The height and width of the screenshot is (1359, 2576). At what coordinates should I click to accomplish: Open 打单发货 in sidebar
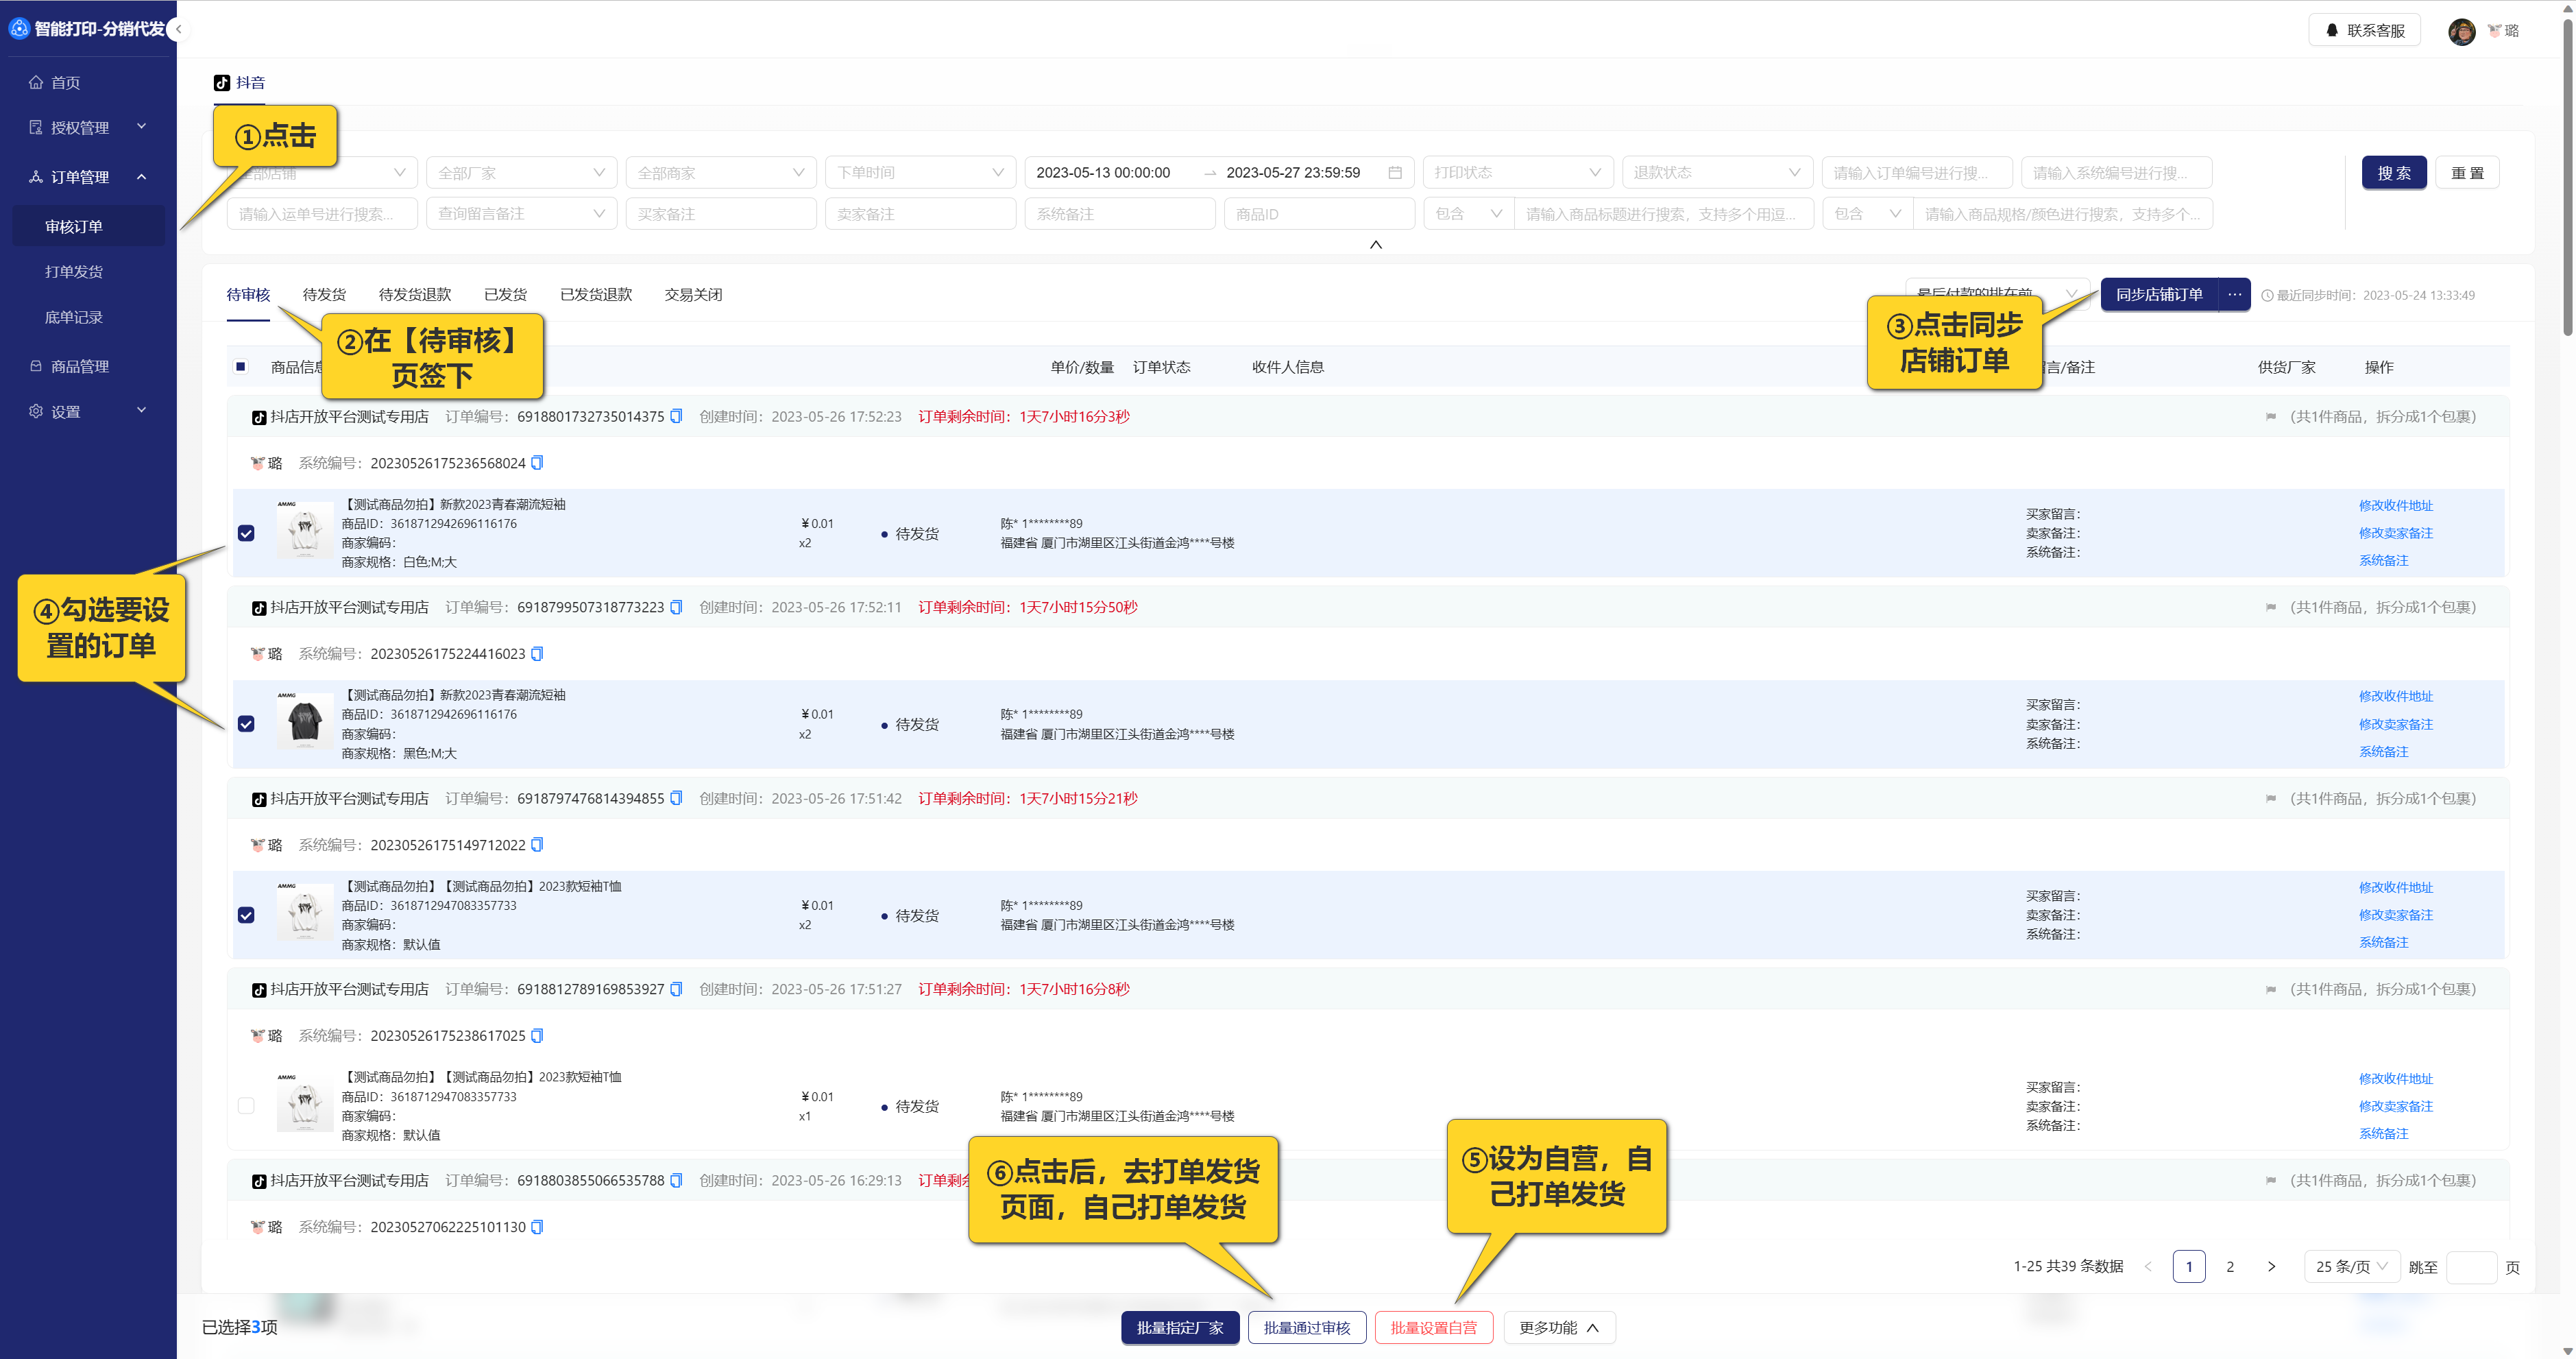pyautogui.click(x=74, y=271)
